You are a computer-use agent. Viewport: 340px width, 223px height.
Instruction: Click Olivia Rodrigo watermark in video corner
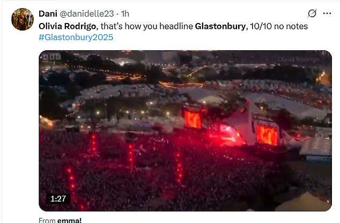coord(299,59)
